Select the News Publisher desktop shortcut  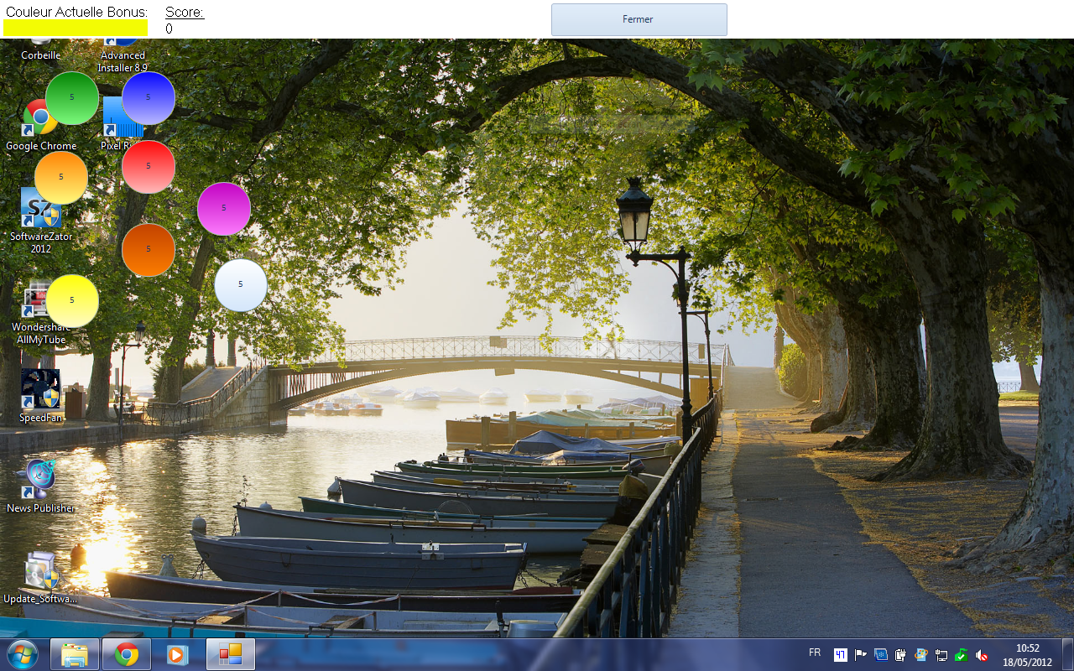(x=40, y=486)
